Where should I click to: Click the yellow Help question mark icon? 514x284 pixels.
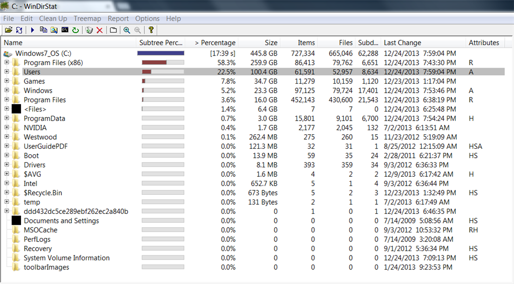click(151, 30)
